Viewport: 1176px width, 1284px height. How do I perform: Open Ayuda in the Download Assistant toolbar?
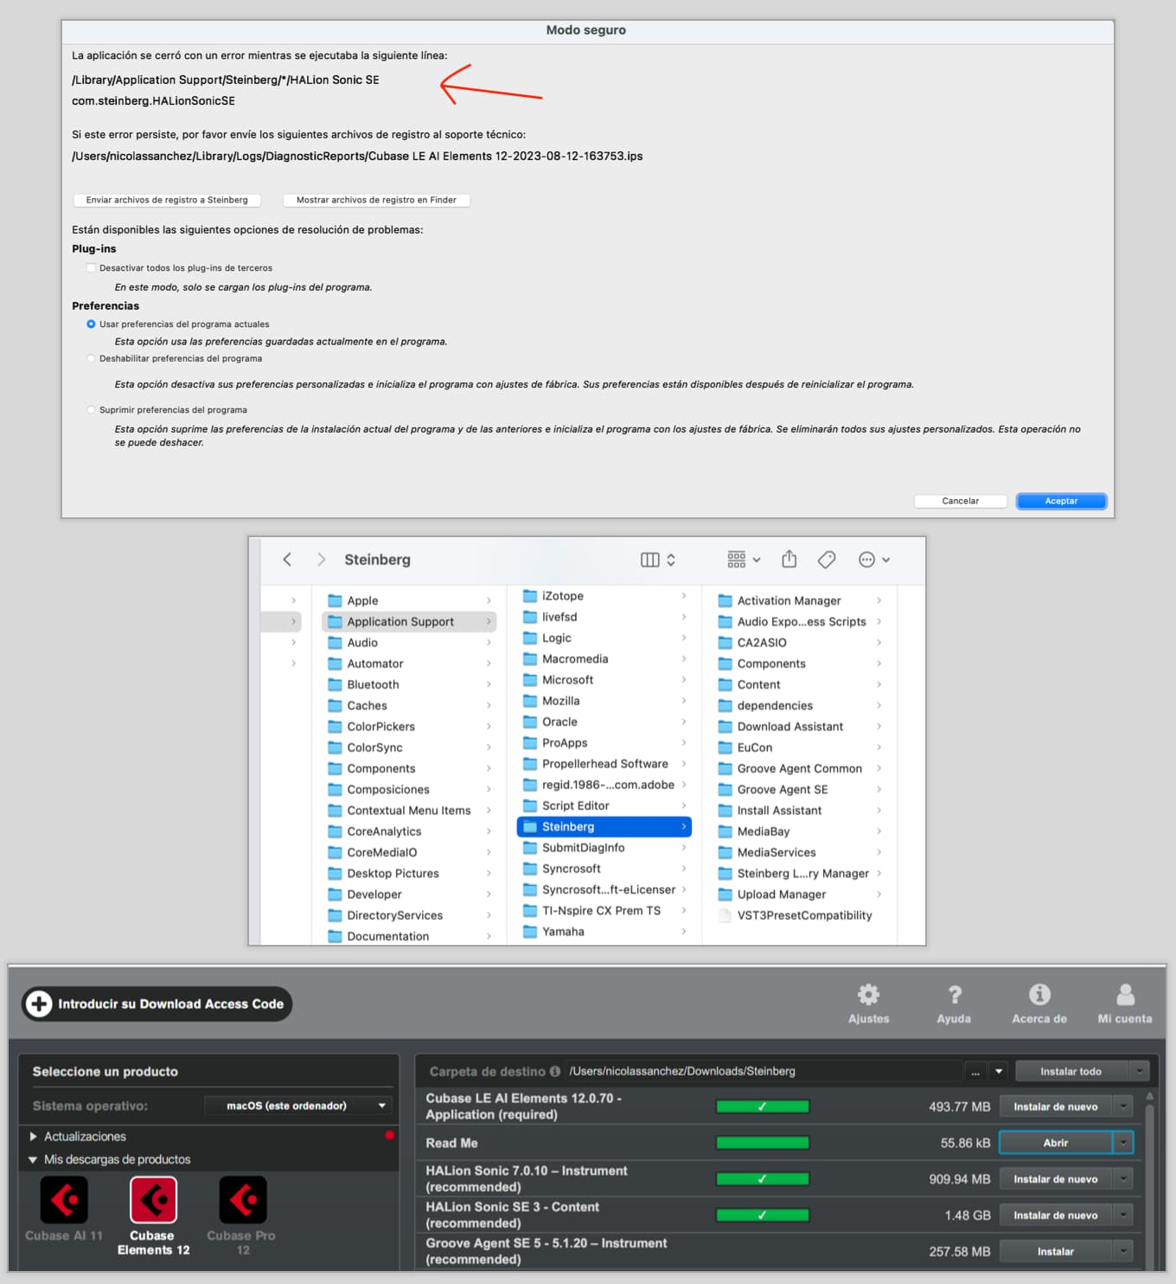point(954,1002)
